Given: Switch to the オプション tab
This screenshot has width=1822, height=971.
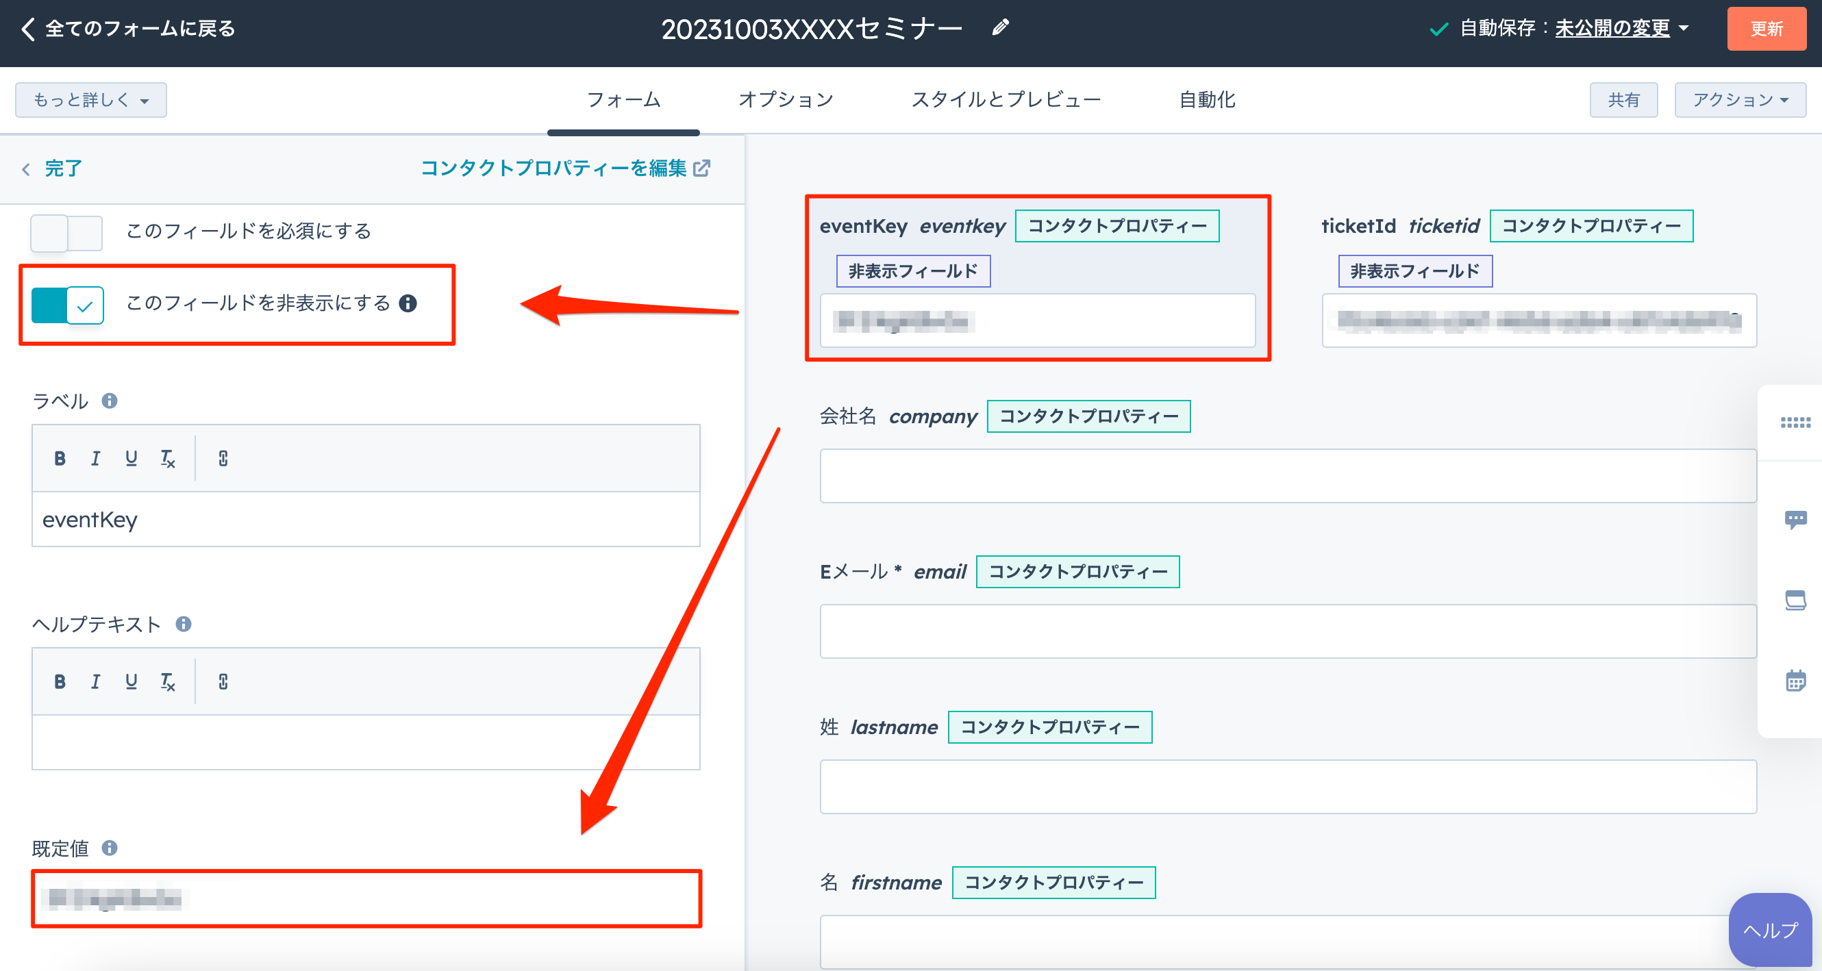Looking at the screenshot, I should click(x=786, y=100).
